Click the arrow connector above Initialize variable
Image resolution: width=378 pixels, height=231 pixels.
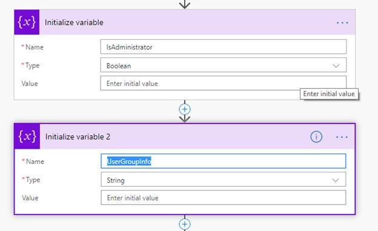click(x=185, y=4)
